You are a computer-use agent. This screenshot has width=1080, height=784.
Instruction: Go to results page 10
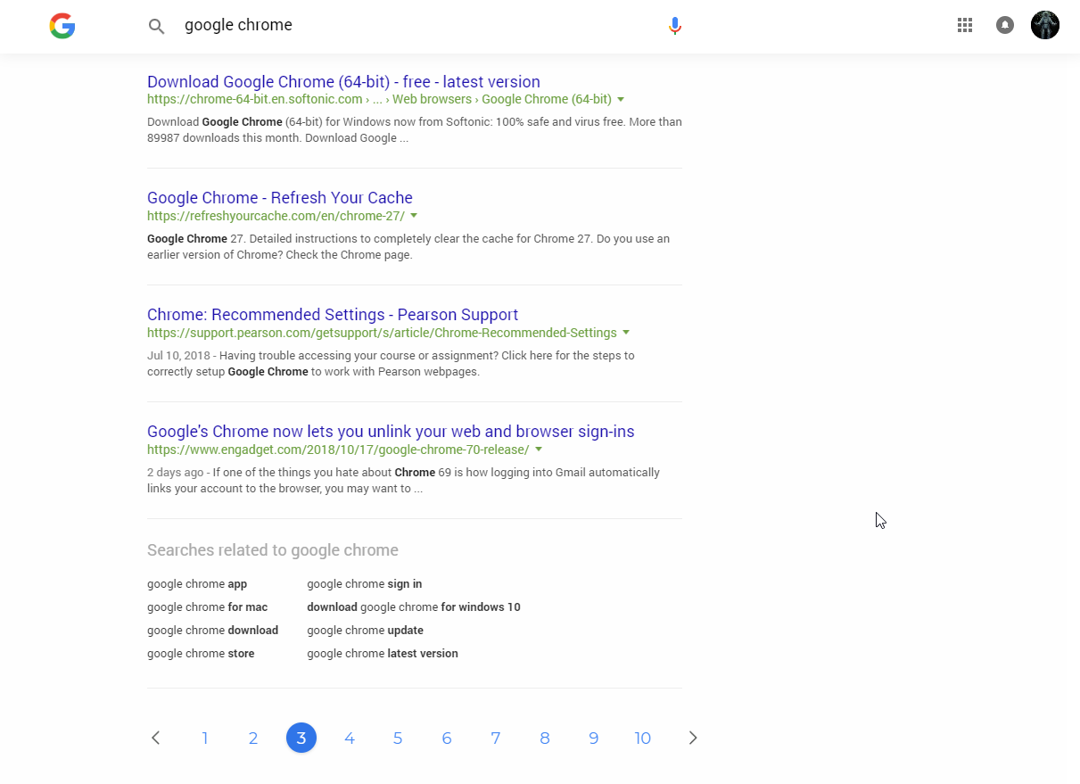[643, 738]
